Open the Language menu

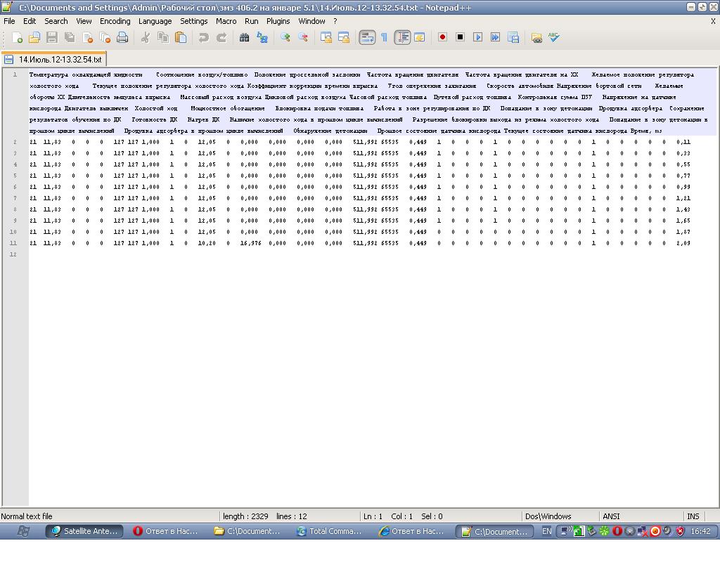click(155, 21)
